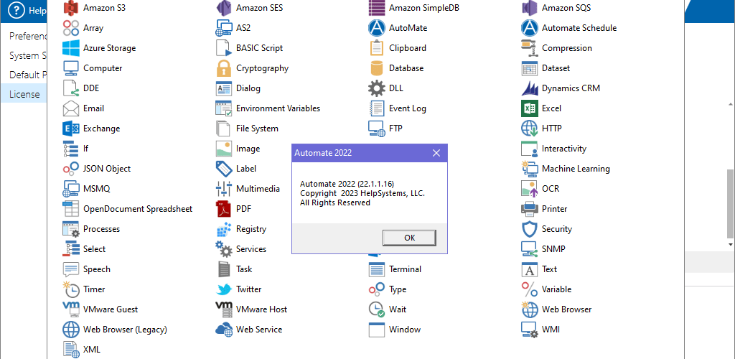Close the Automate 2022 dialog
This screenshot has width=735, height=359.
[x=436, y=153]
